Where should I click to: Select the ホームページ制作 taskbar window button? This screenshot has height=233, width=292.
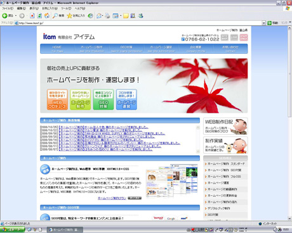pos(65,230)
